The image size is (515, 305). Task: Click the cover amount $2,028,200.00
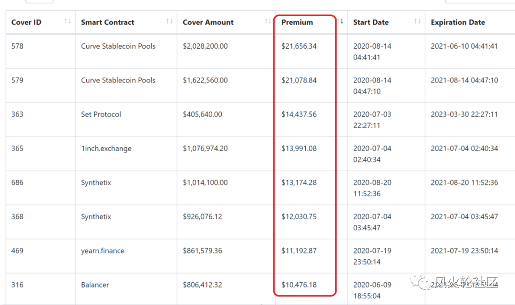point(205,46)
